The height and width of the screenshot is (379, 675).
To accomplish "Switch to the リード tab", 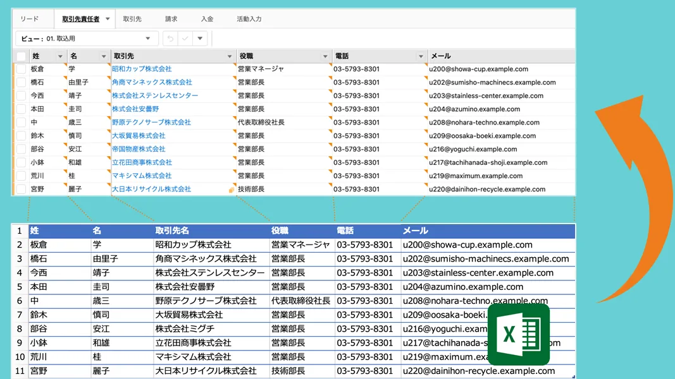I will [30, 19].
